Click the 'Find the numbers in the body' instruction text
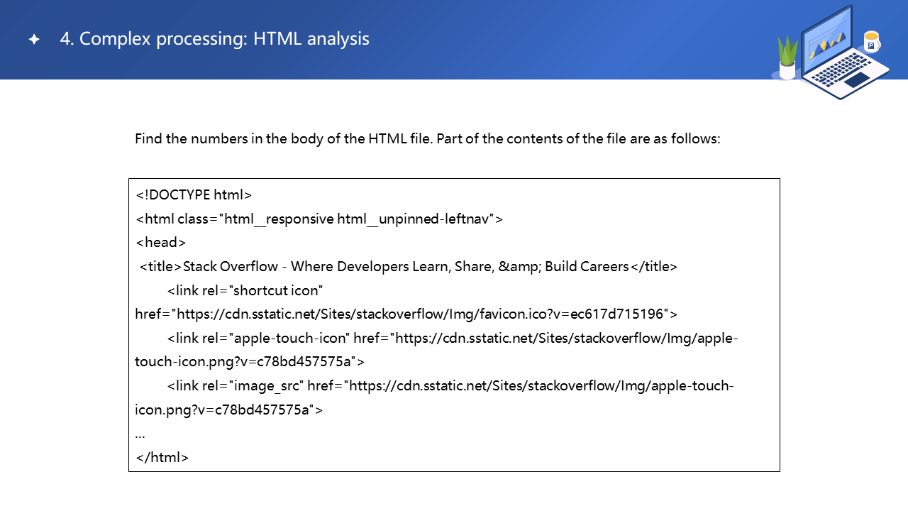Image resolution: width=908 pixels, height=511 pixels. (x=427, y=139)
